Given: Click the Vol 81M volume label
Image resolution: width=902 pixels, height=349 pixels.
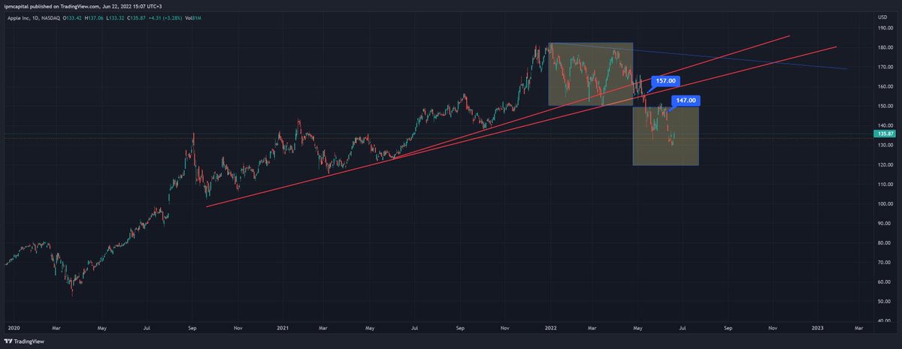Looking at the screenshot, I should 193,19.
